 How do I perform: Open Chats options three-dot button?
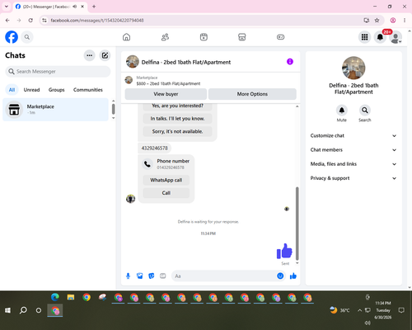[89, 55]
